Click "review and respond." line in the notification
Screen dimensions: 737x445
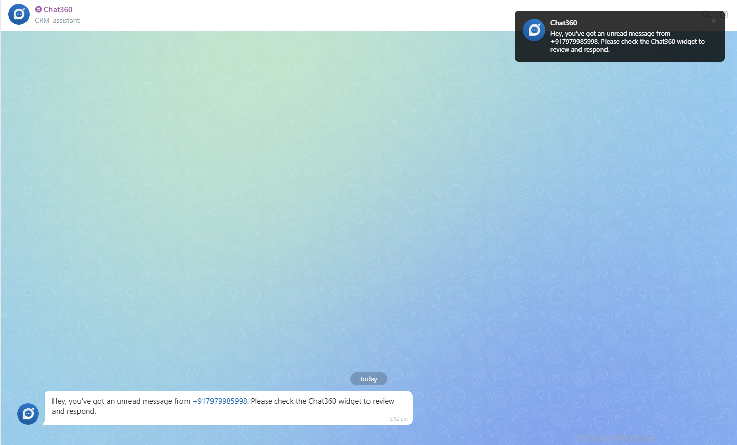(x=580, y=50)
